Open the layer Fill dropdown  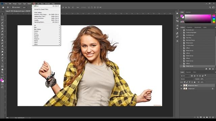tap(205, 82)
